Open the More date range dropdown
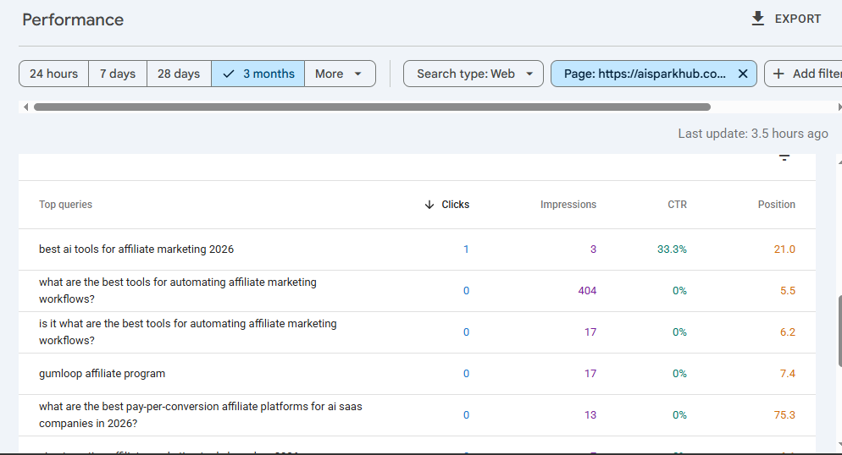This screenshot has width=842, height=455. coord(340,74)
